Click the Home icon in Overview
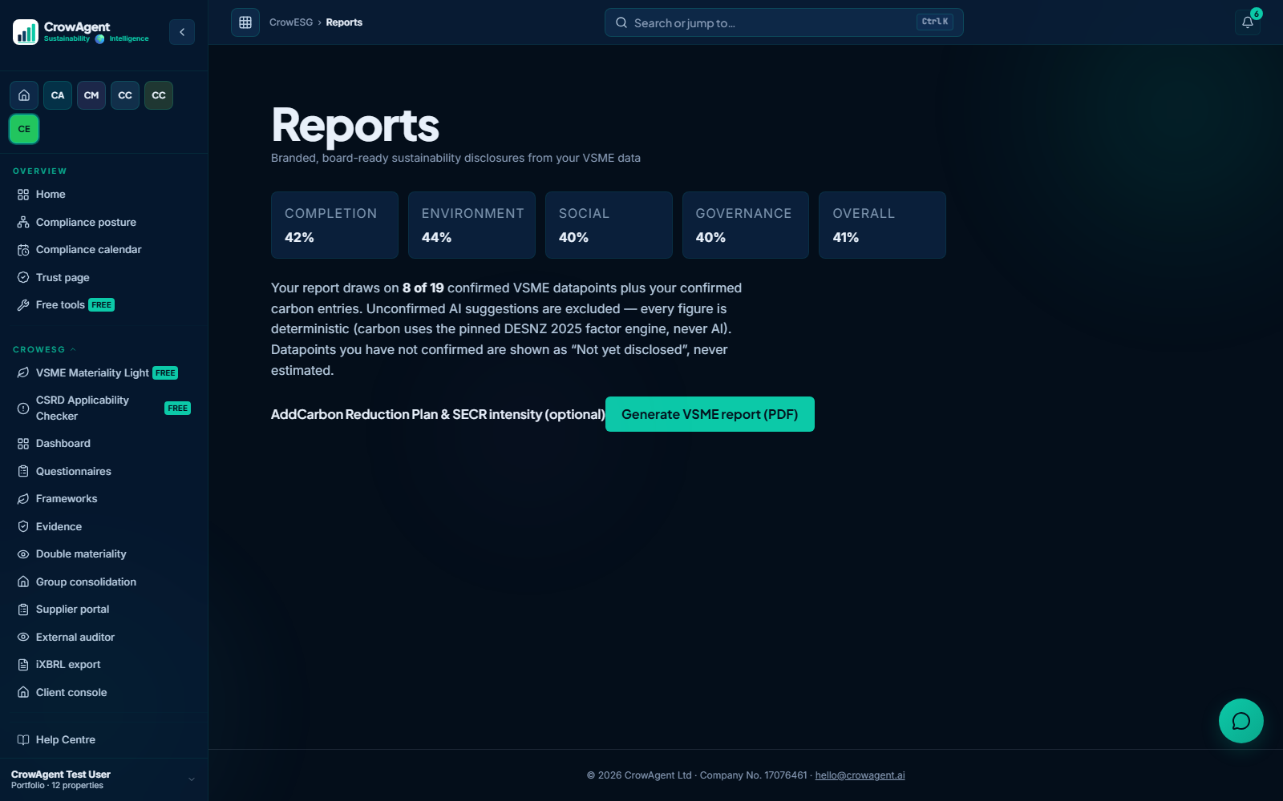Image resolution: width=1283 pixels, height=801 pixels. [23, 195]
